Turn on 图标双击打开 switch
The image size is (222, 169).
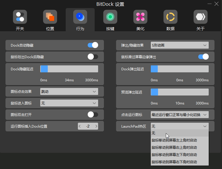(93, 115)
